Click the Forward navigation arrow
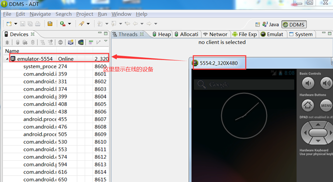Image resolution: width=333 pixels, height=182 pixels. 149,24
